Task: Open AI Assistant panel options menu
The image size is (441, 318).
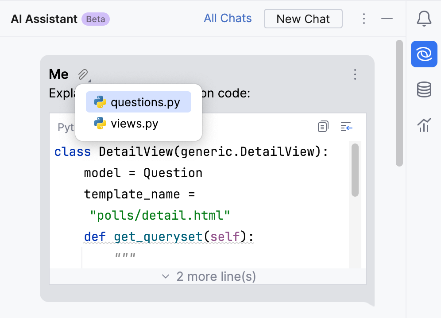Action: [x=364, y=19]
